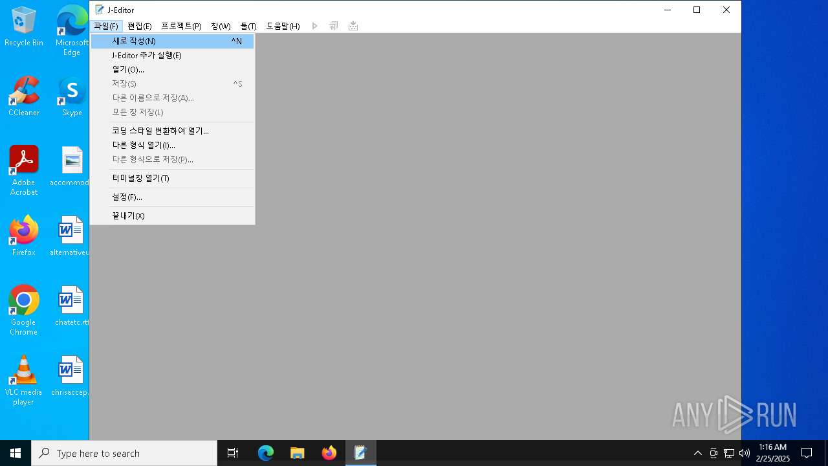Screen dimensions: 828x466
Task: Click the taskbar clock and date
Action: (772, 453)
